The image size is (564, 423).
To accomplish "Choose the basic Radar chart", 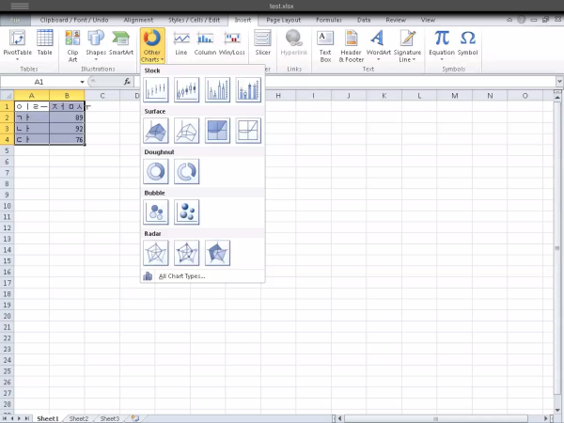I will click(156, 253).
